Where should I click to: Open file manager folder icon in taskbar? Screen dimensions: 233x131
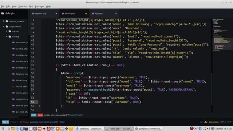13,128
